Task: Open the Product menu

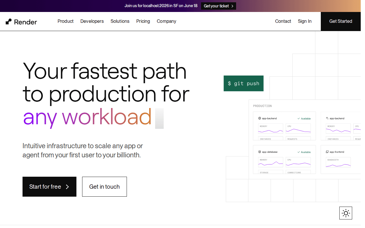Action: [66, 21]
